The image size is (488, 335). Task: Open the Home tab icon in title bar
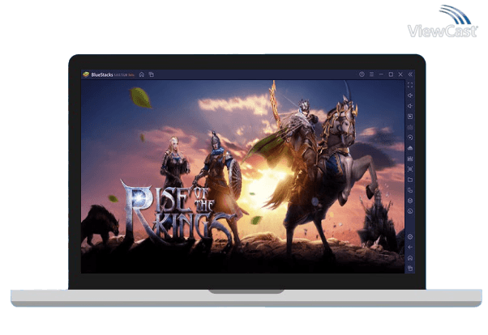(x=142, y=74)
